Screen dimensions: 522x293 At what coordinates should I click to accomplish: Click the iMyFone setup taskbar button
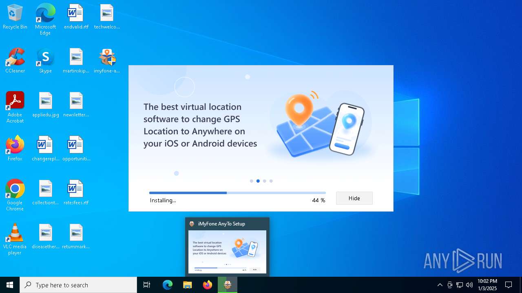[228, 285]
